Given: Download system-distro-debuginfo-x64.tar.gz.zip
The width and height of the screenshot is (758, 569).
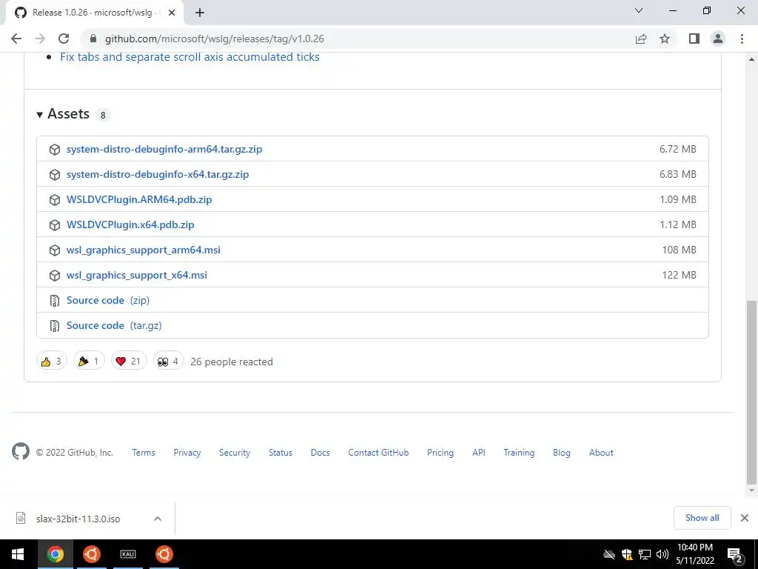Looking at the screenshot, I should (x=158, y=174).
